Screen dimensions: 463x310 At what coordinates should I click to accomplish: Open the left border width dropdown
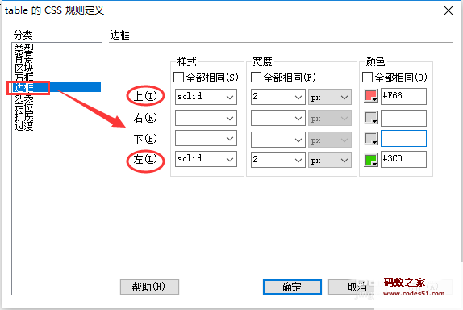tap(277, 160)
